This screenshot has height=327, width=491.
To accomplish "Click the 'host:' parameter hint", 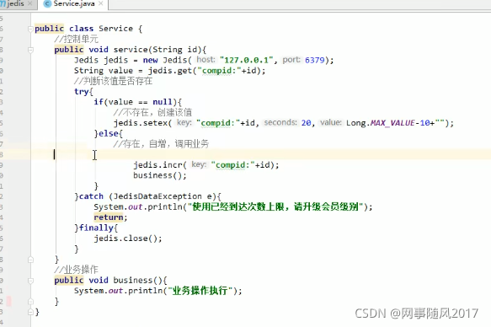I will tap(205, 60).
